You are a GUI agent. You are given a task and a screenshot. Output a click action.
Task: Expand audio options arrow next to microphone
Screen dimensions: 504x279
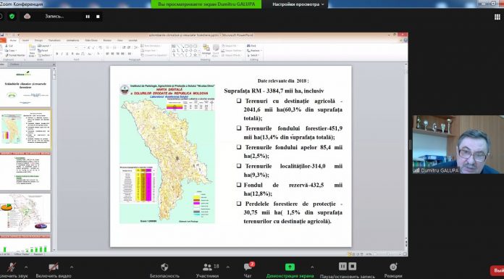(26, 267)
